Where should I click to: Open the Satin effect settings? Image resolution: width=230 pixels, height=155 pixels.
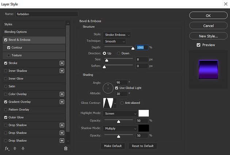click(x=12, y=86)
